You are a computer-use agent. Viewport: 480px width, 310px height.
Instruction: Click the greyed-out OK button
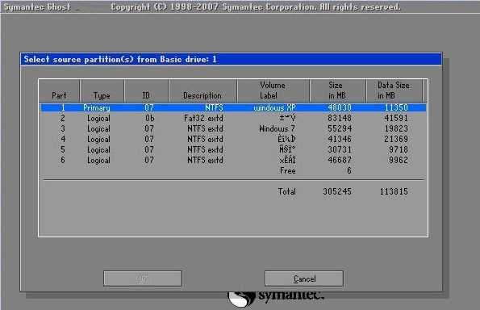point(143,279)
